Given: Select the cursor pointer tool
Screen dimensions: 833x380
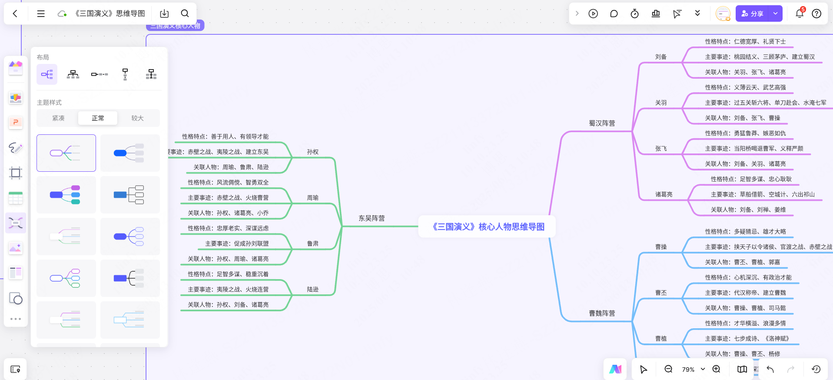Looking at the screenshot, I should click(644, 369).
